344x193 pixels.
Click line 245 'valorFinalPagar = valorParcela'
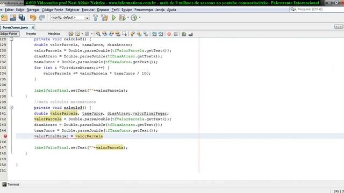click(68, 136)
